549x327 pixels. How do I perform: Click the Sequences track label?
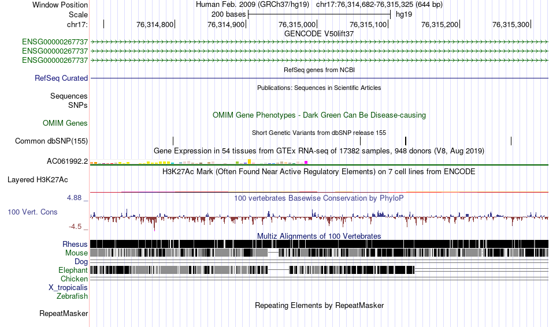click(x=69, y=96)
